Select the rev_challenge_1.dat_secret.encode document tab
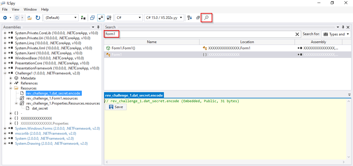This screenshot has height=166, width=353. click(134, 95)
